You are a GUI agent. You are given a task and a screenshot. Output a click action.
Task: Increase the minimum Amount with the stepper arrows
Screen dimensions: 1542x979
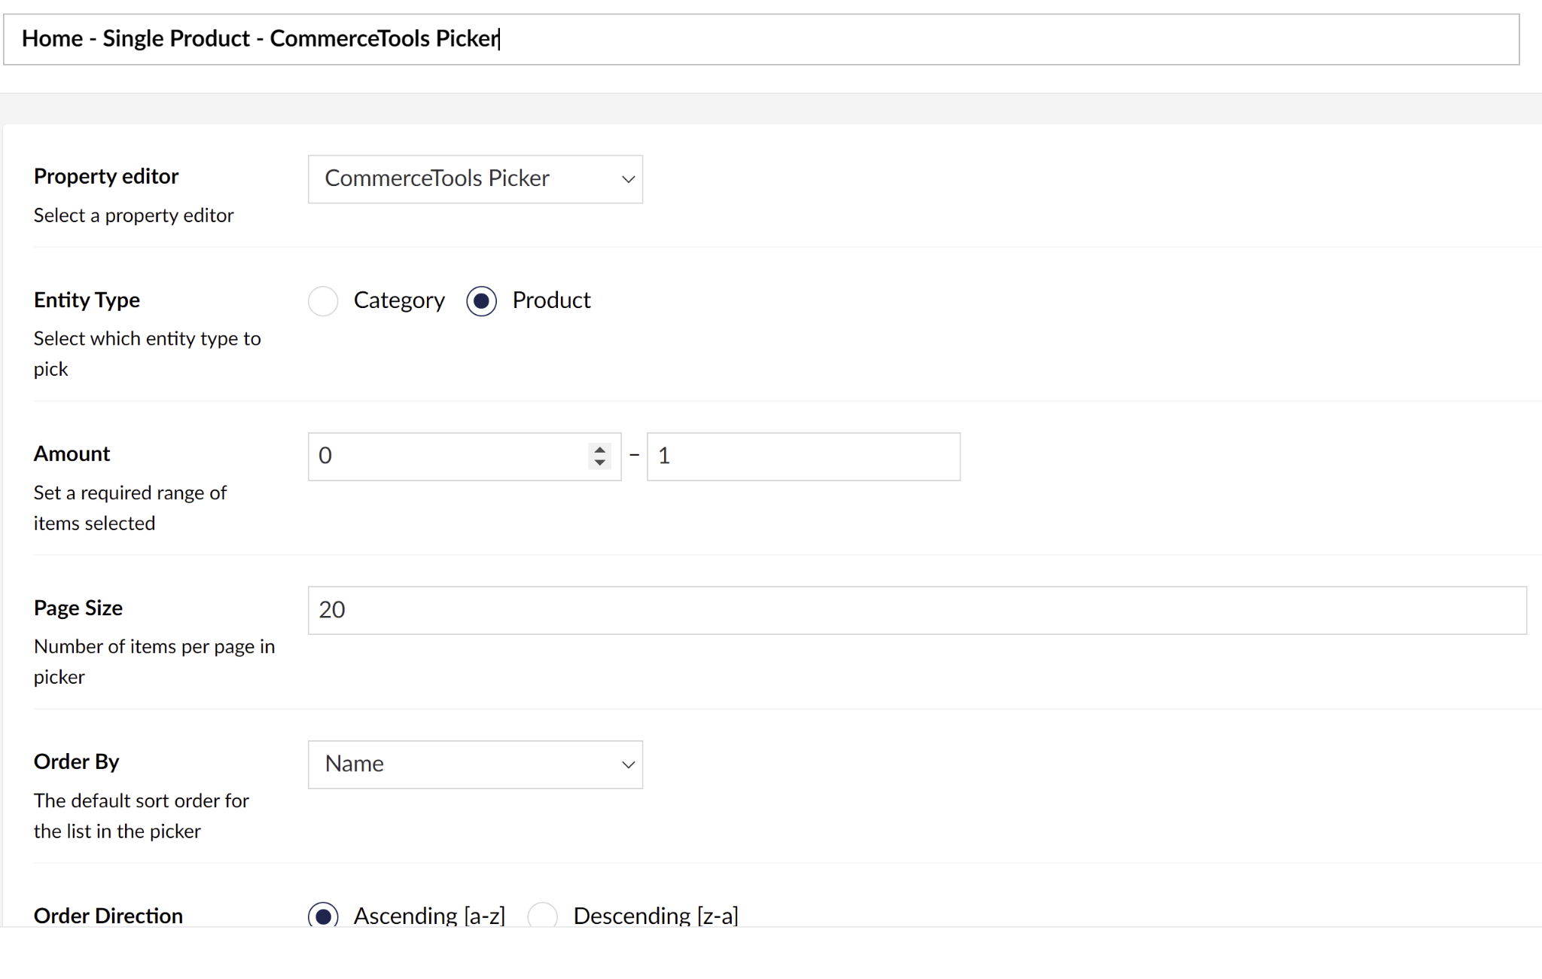click(600, 450)
